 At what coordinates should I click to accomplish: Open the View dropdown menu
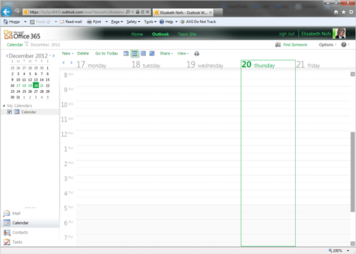coord(183,53)
